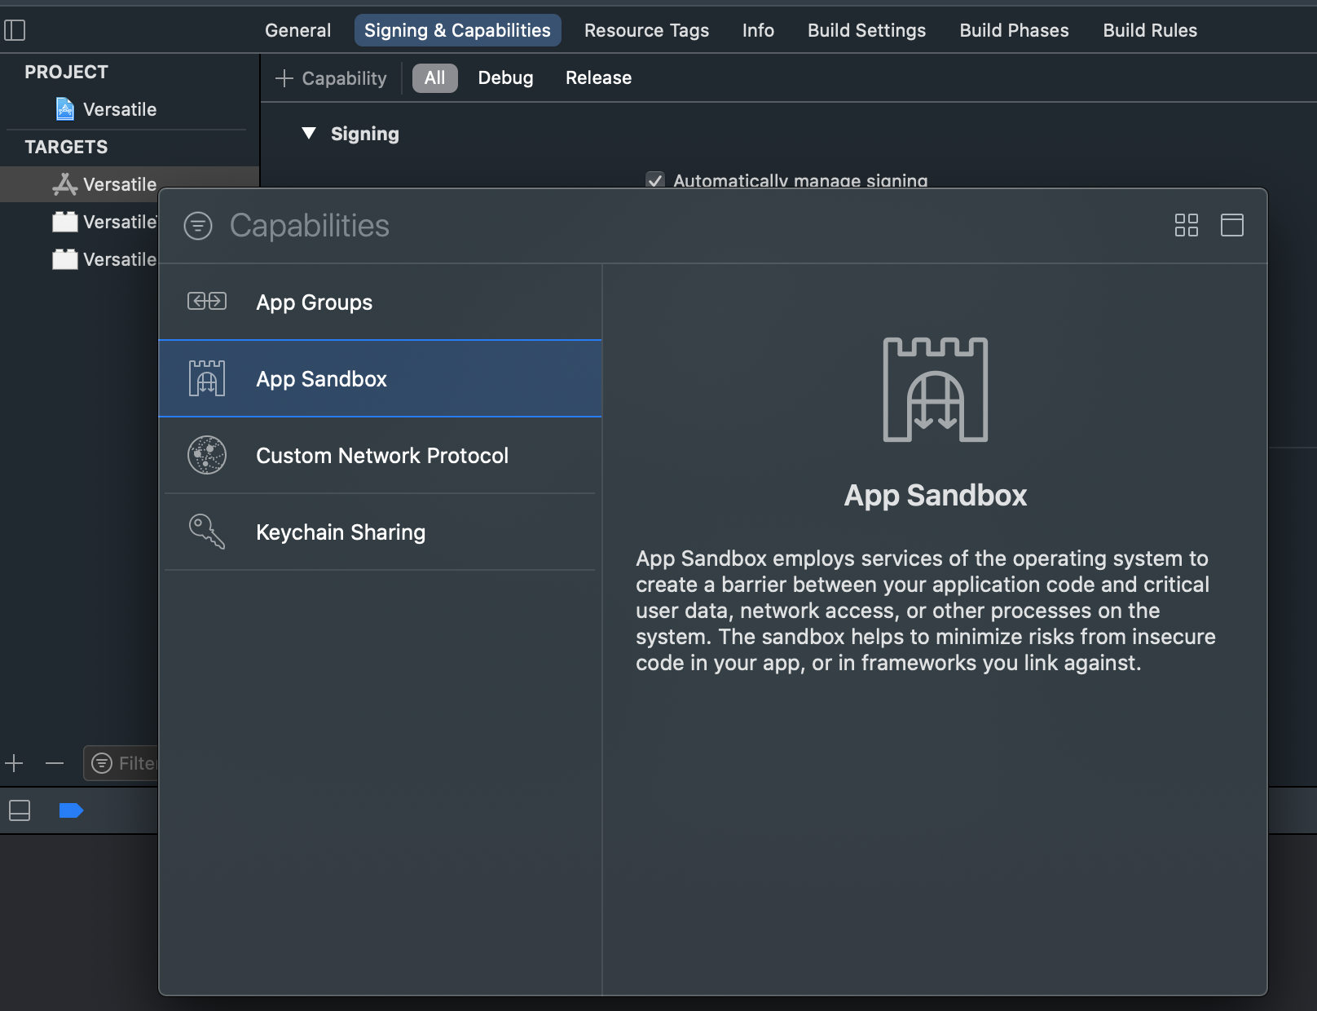1317x1011 pixels.
Task: Select the Release configuration filter
Action: tap(599, 78)
